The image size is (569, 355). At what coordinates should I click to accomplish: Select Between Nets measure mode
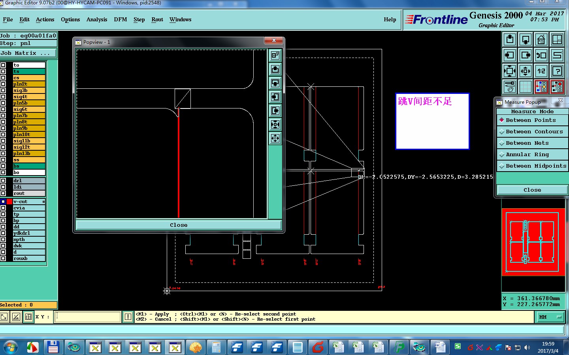pyautogui.click(x=532, y=143)
